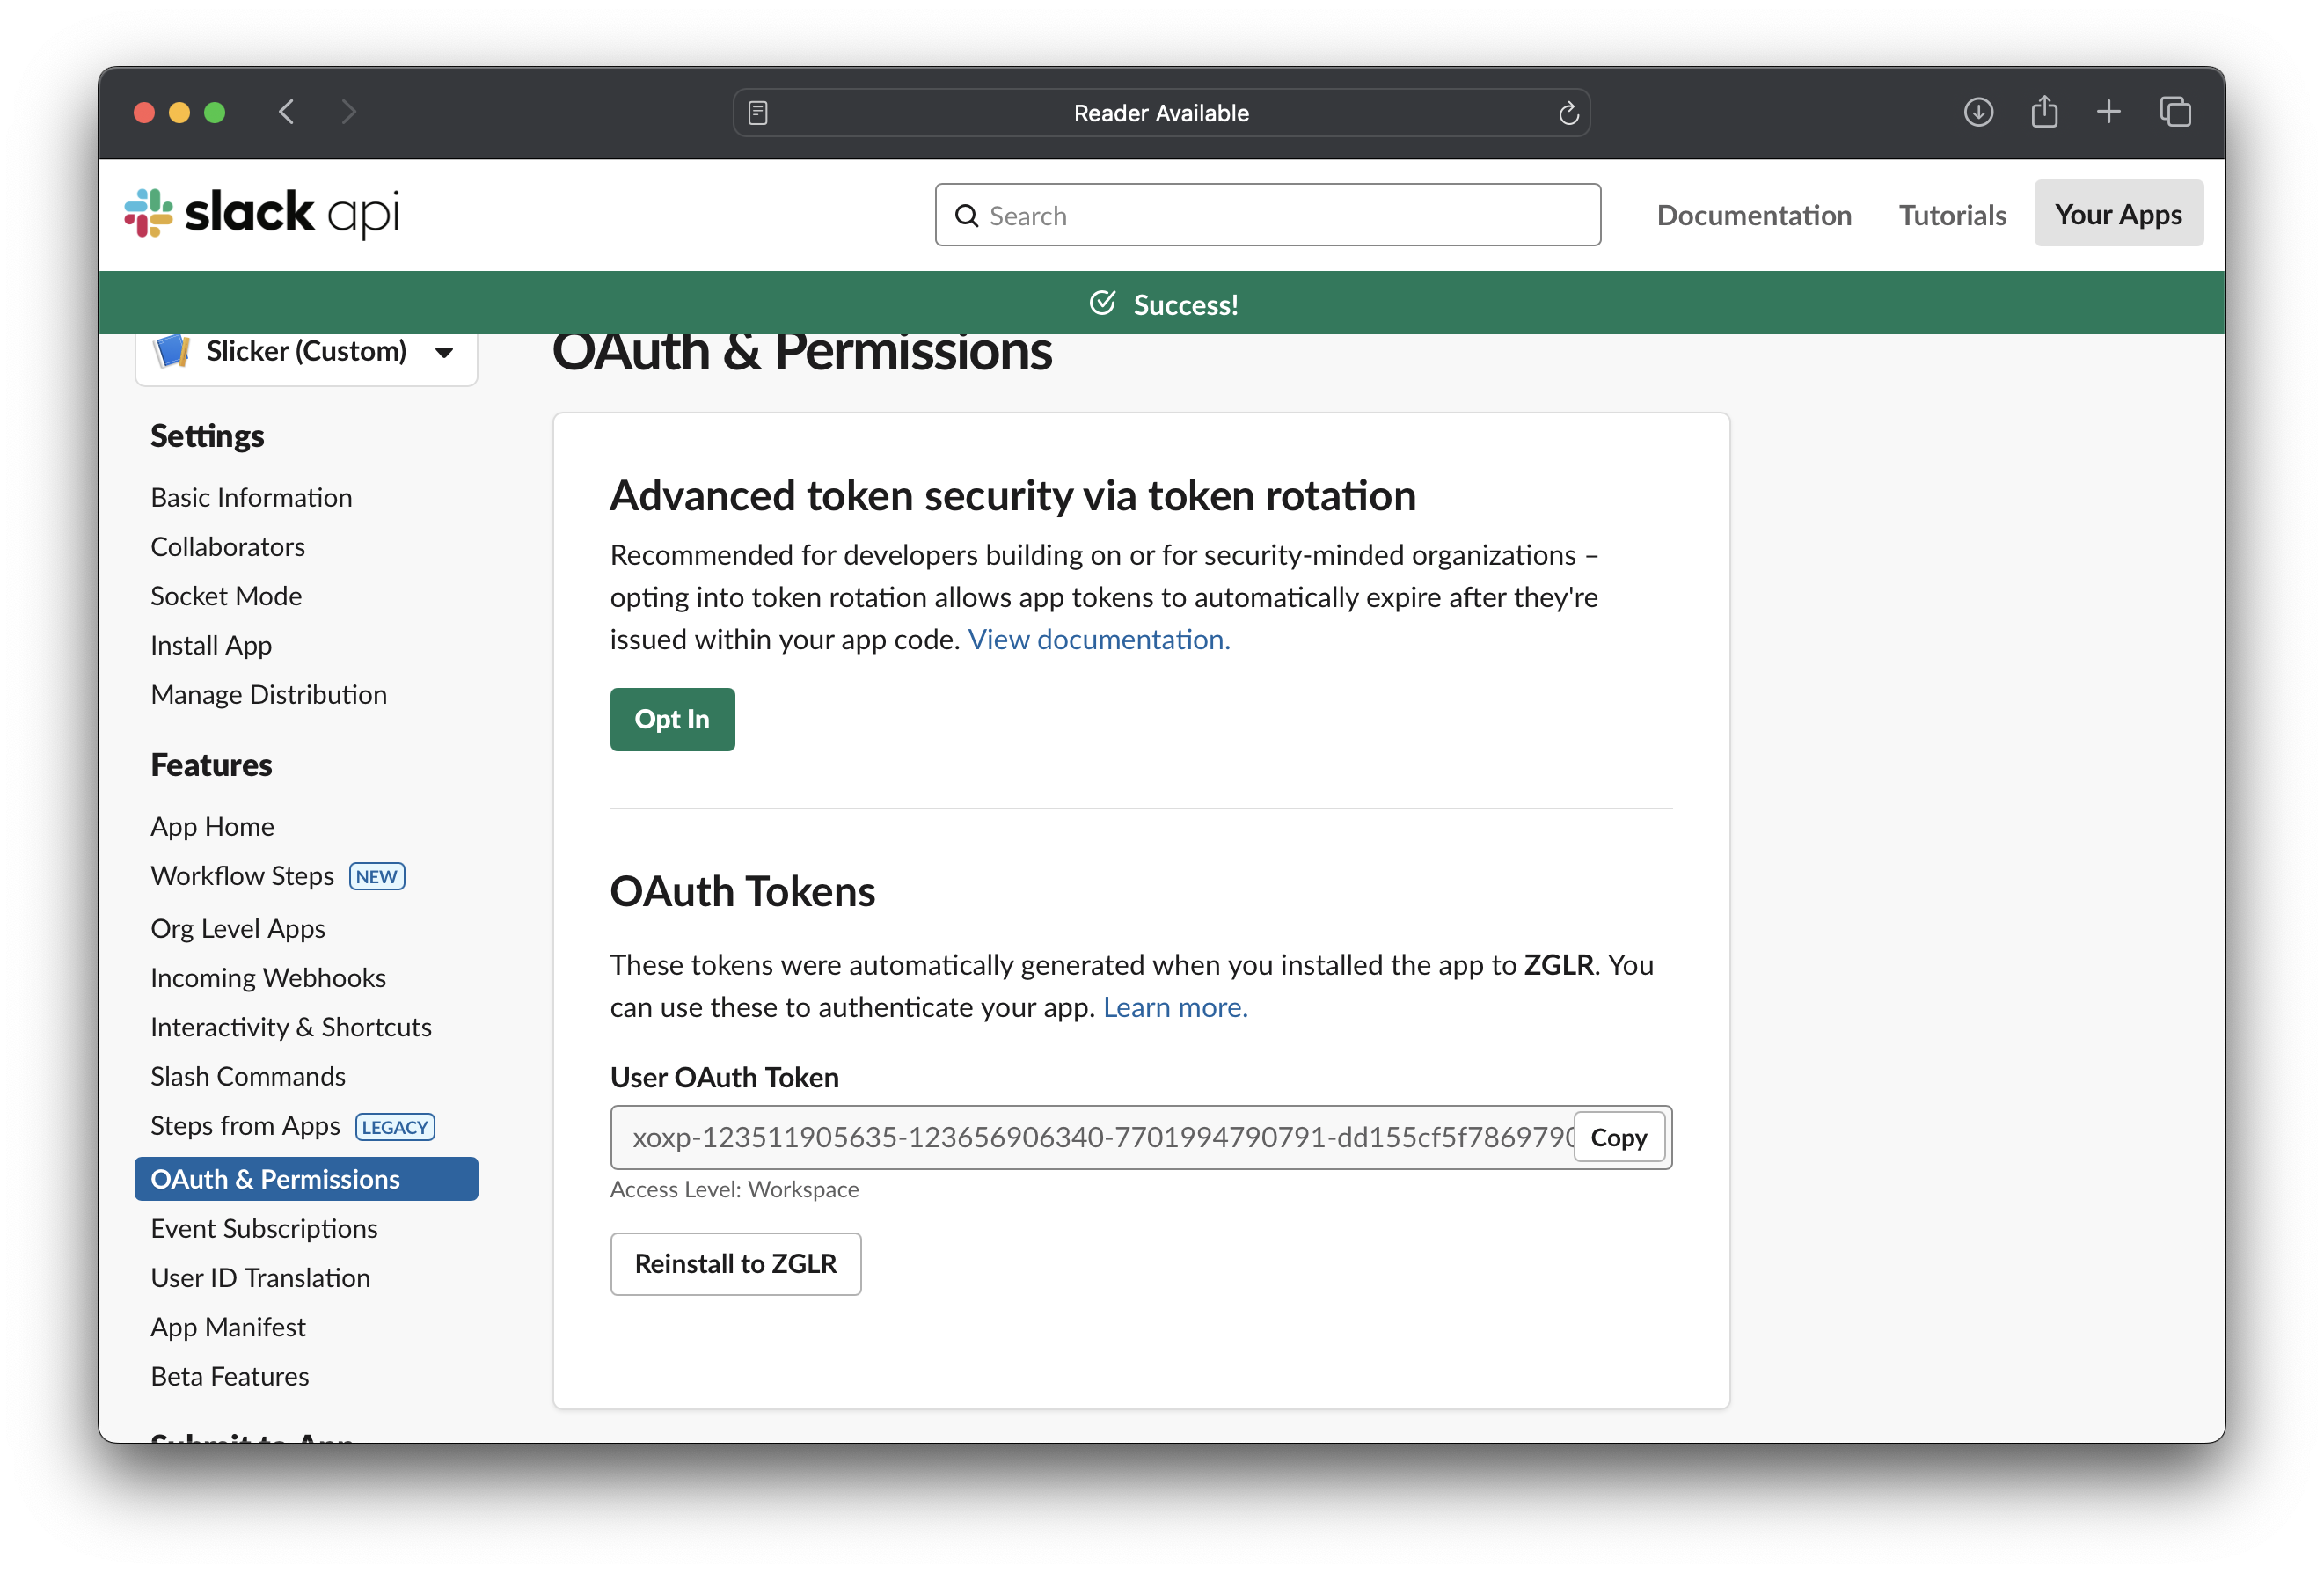Image resolution: width=2324 pixels, height=1573 pixels.
Task: Open Basic Information settings page
Action: point(251,497)
